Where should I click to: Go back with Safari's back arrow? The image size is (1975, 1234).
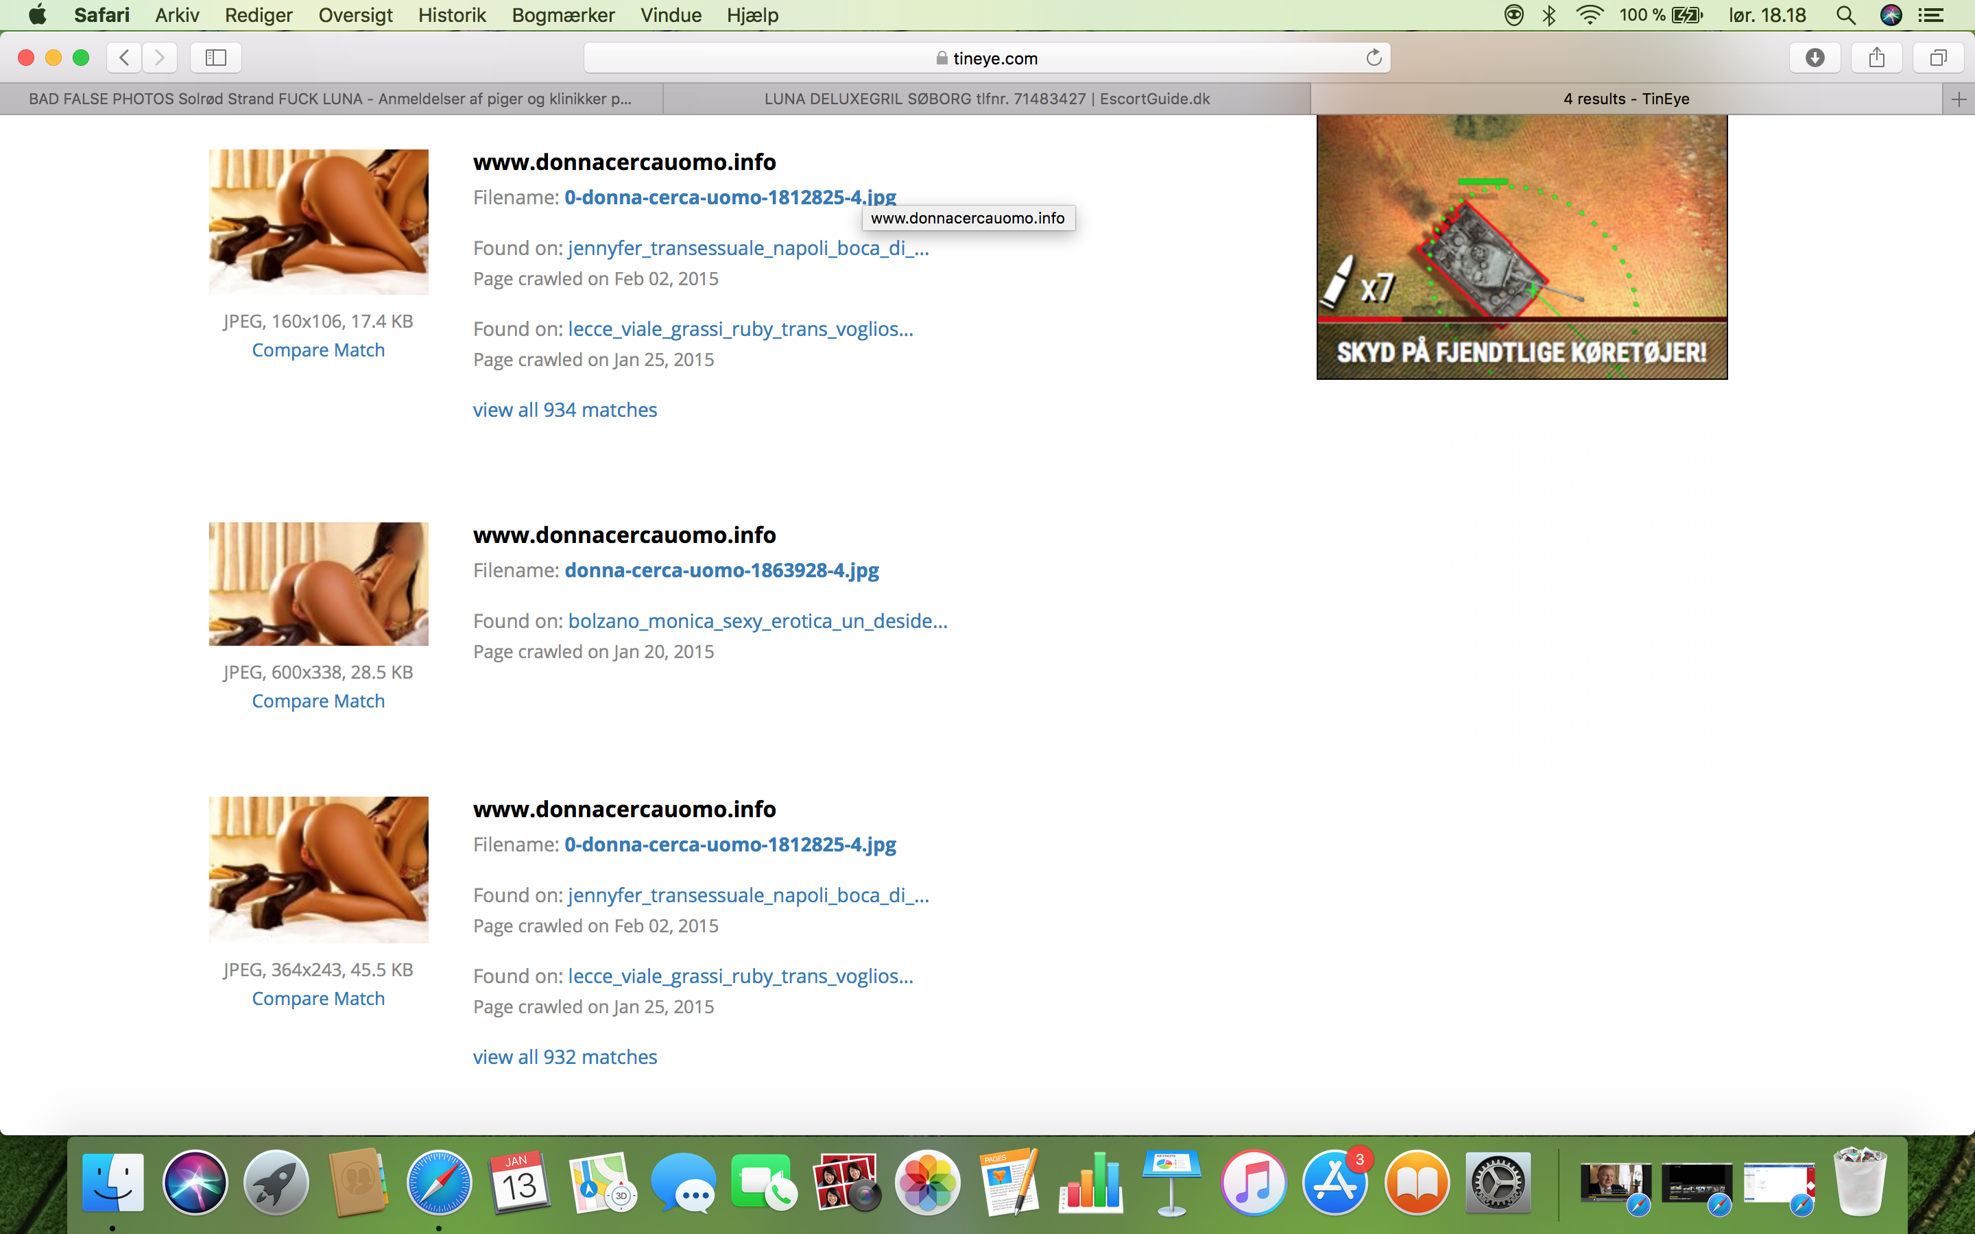pos(124,57)
